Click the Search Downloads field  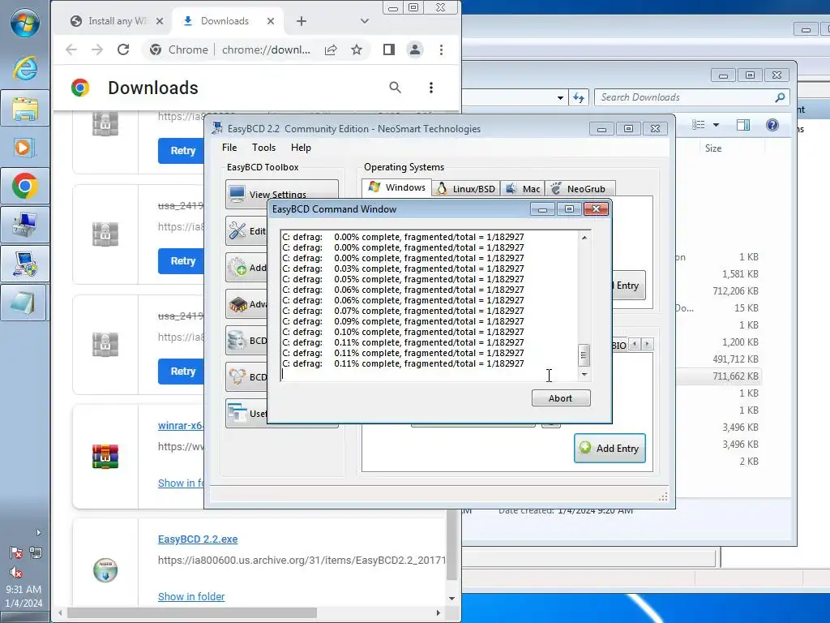coord(692,97)
